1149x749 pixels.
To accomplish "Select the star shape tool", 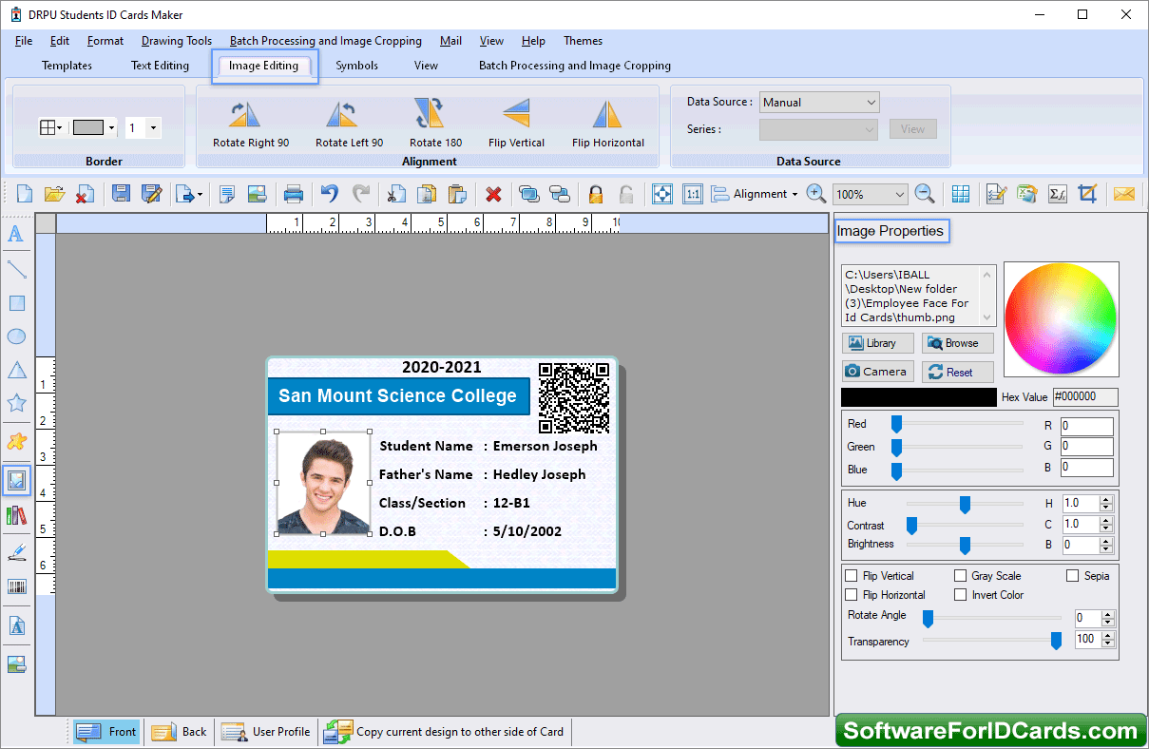I will 16,403.
